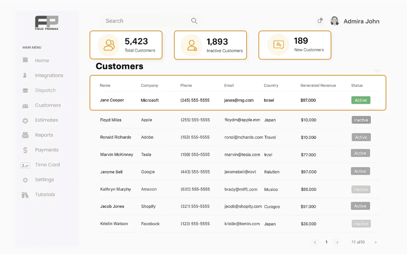
Task: Click the Inactive Customers stat card
Action: click(210, 45)
